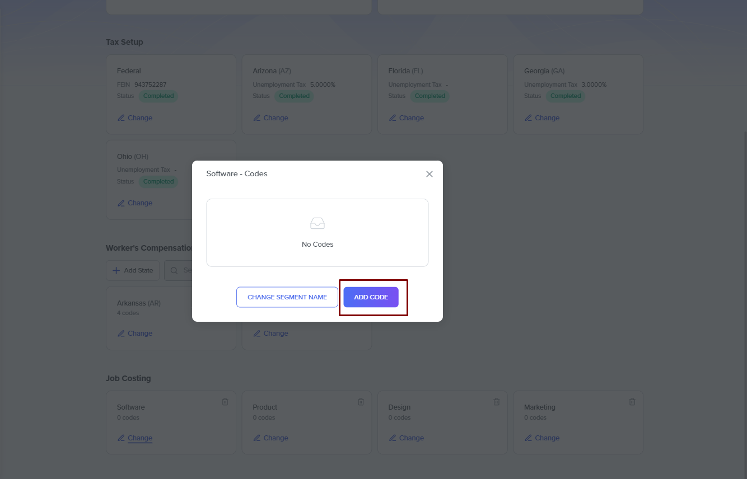Viewport: 747px width, 479px height.
Task: Click the pencil icon on Federal card
Action: pos(122,118)
